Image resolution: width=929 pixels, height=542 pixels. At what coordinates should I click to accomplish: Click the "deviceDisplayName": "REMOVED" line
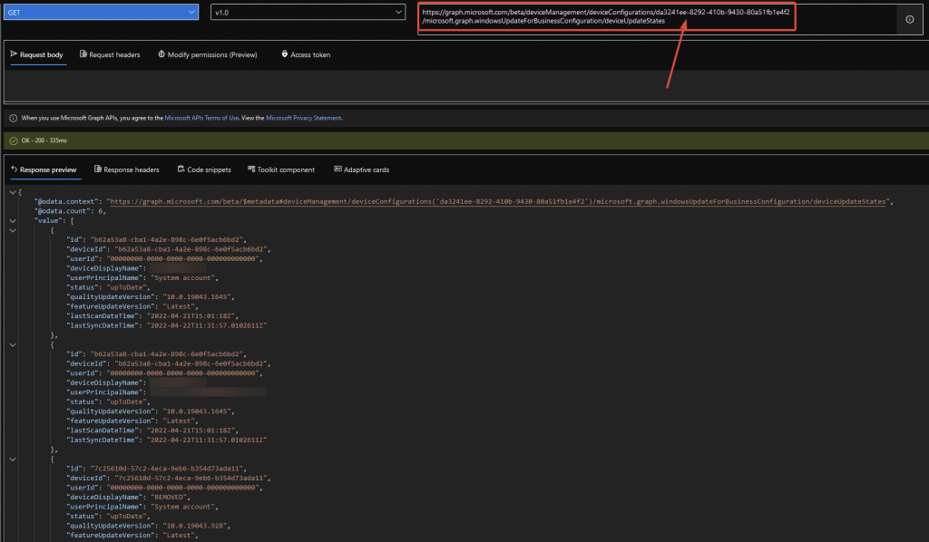(128, 497)
